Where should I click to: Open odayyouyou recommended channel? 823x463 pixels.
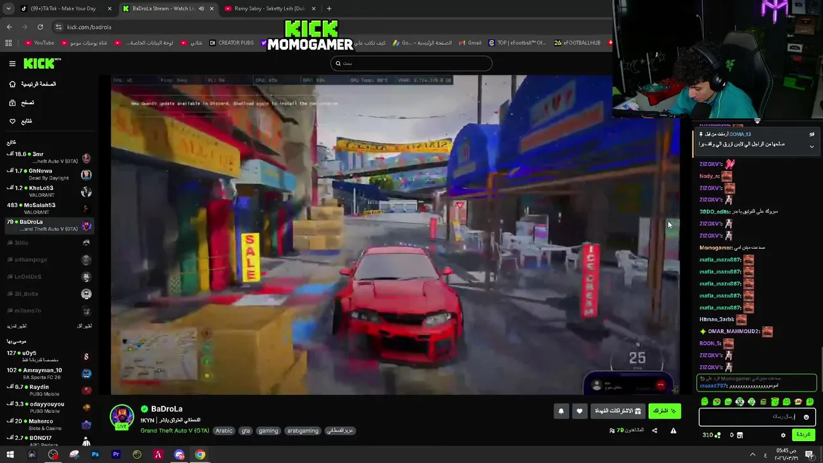[49, 407]
